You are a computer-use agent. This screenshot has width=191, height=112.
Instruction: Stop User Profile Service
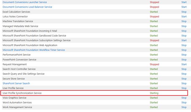coord(184,88)
